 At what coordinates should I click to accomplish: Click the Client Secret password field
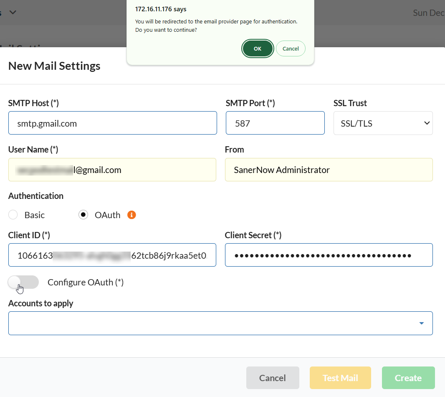[329, 255]
